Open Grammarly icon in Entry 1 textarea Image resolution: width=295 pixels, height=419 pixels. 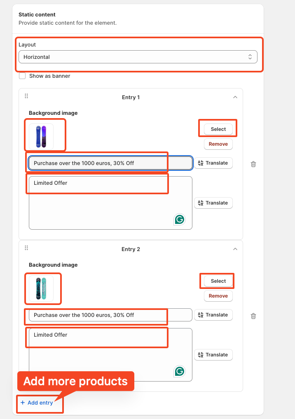(180, 219)
